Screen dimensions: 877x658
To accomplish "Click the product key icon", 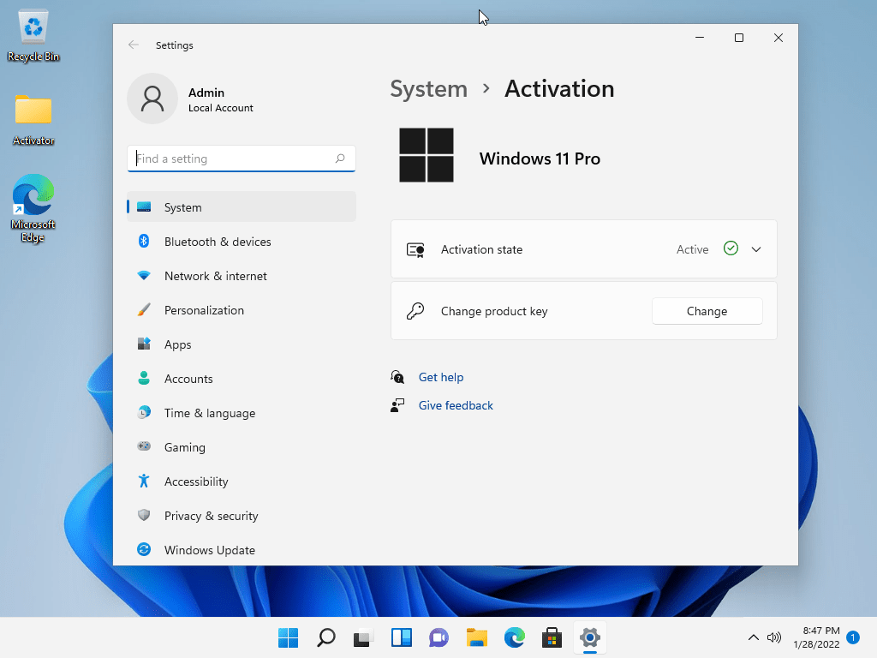I will (415, 311).
